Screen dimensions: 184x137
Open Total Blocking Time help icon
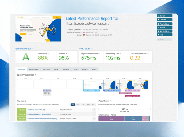click(121, 54)
